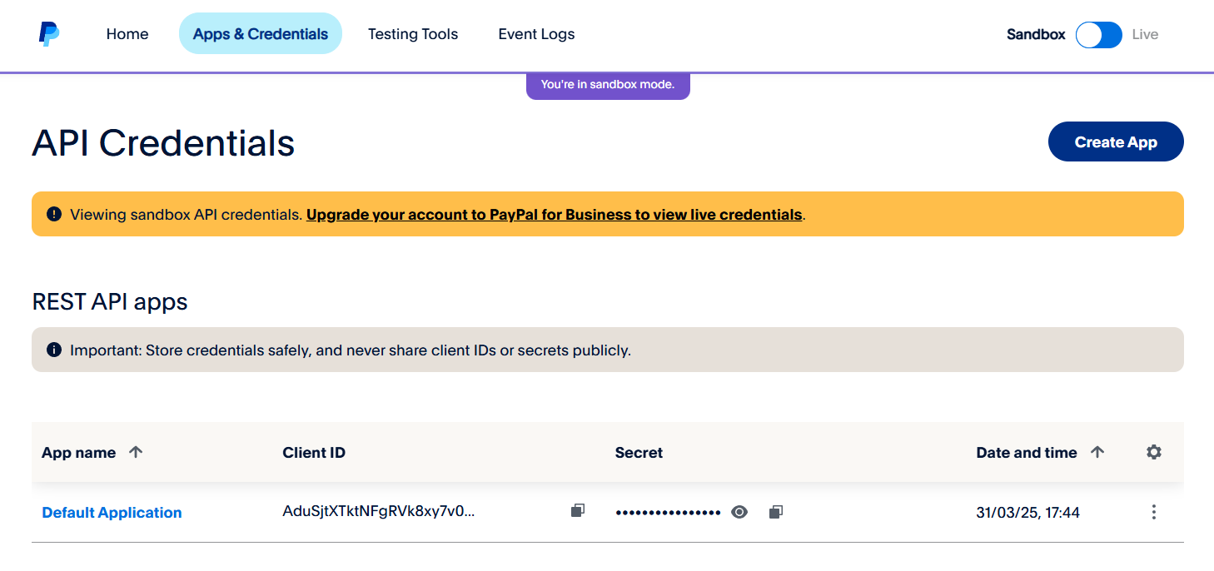The height and width of the screenshot is (571, 1214).
Task: Open the three-dot options menu for Default Application
Action: pyautogui.click(x=1154, y=512)
